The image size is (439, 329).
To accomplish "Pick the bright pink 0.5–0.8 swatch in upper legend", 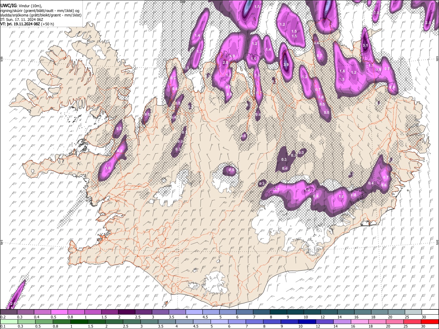I will pyautogui.click(x=59, y=312).
